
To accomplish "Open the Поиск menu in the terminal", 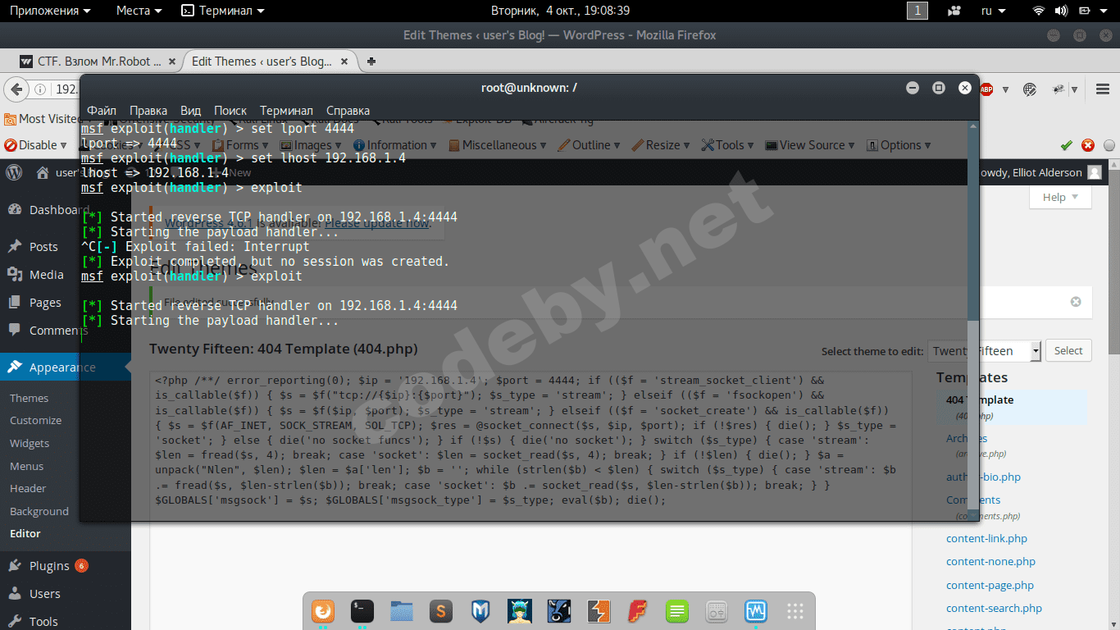I will [230, 111].
